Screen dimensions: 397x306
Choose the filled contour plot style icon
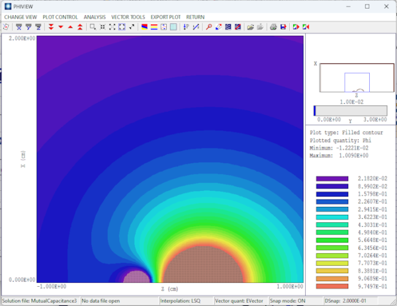144,27
